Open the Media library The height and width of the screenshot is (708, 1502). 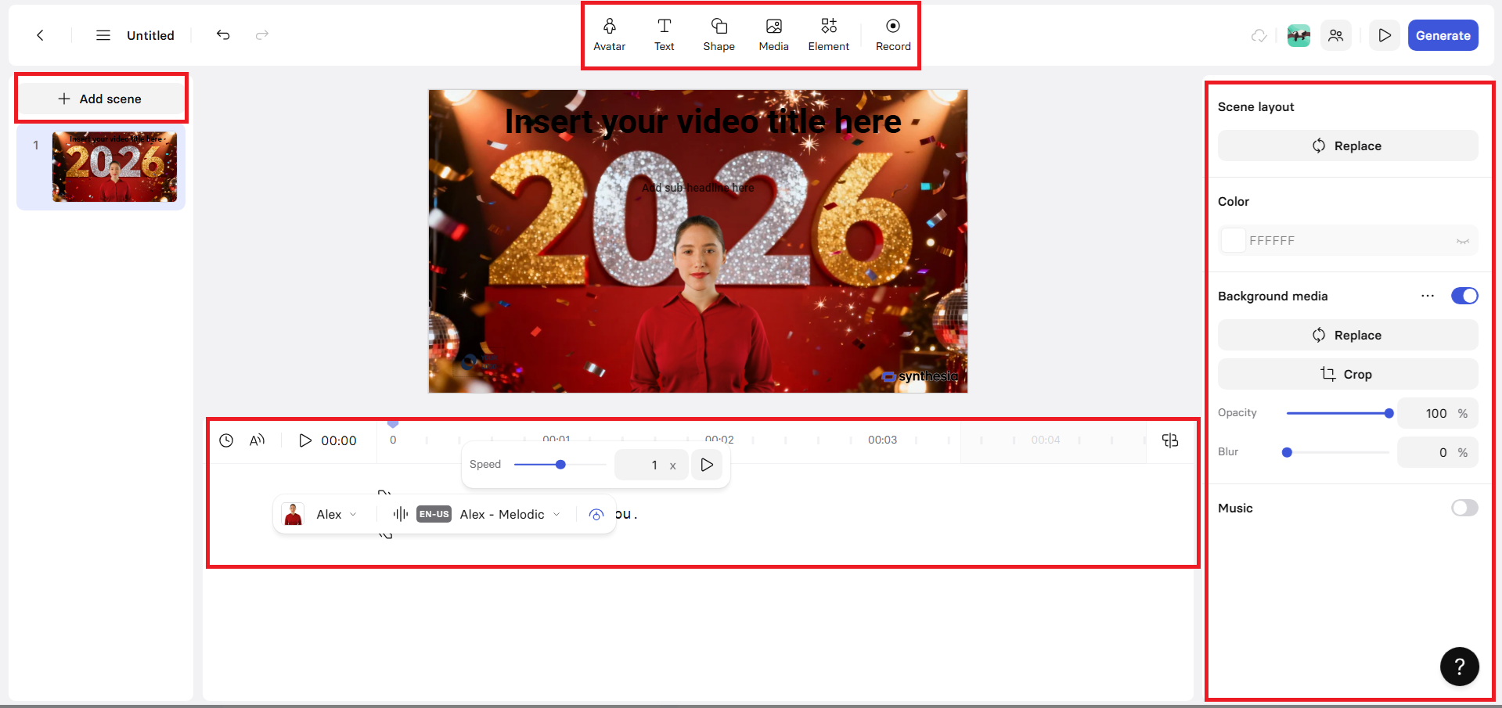(773, 34)
